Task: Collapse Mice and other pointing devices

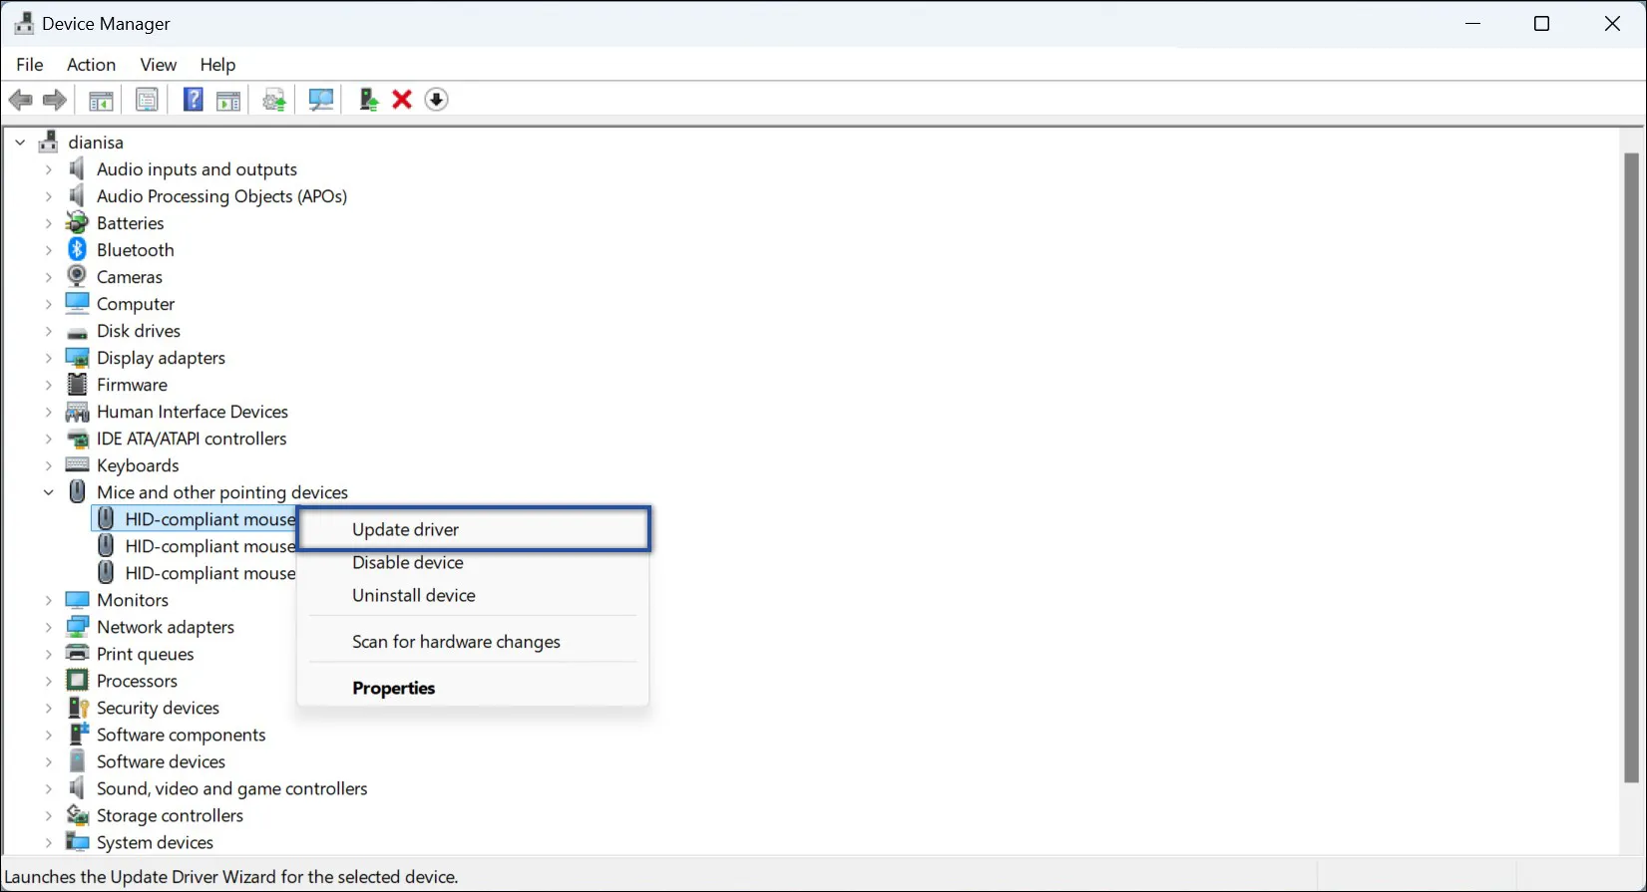Action: [x=48, y=492]
